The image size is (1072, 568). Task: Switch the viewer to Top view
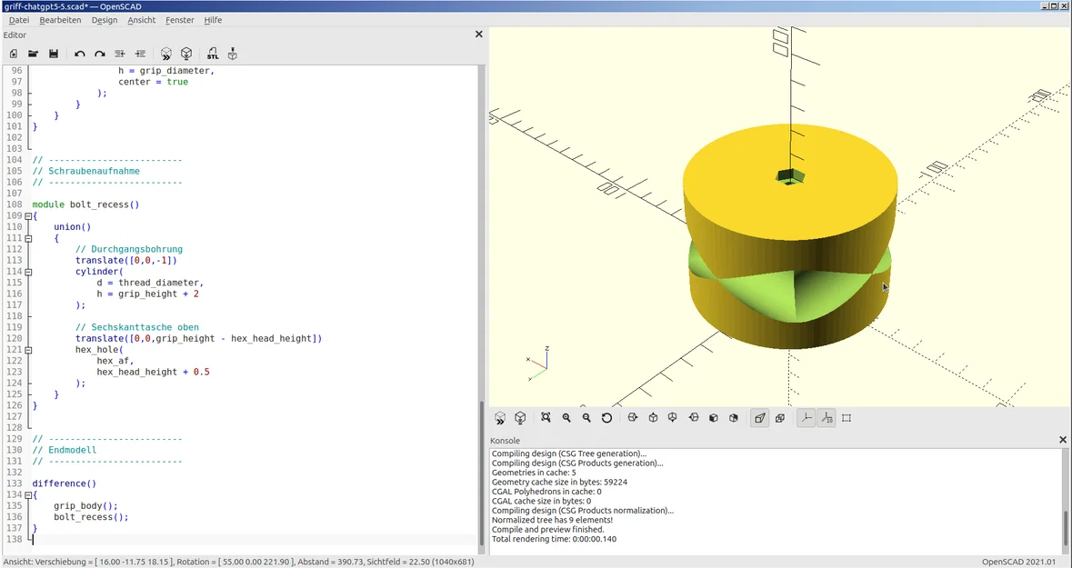point(653,418)
